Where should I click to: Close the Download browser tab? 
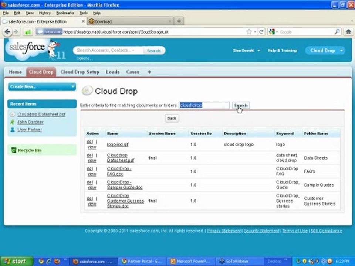tap(170, 21)
